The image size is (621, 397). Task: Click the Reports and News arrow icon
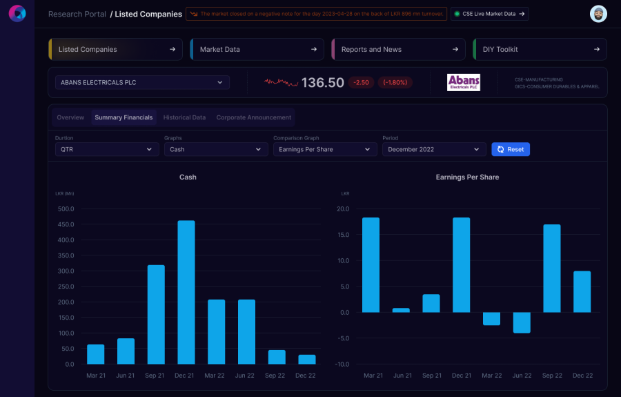[x=455, y=49]
